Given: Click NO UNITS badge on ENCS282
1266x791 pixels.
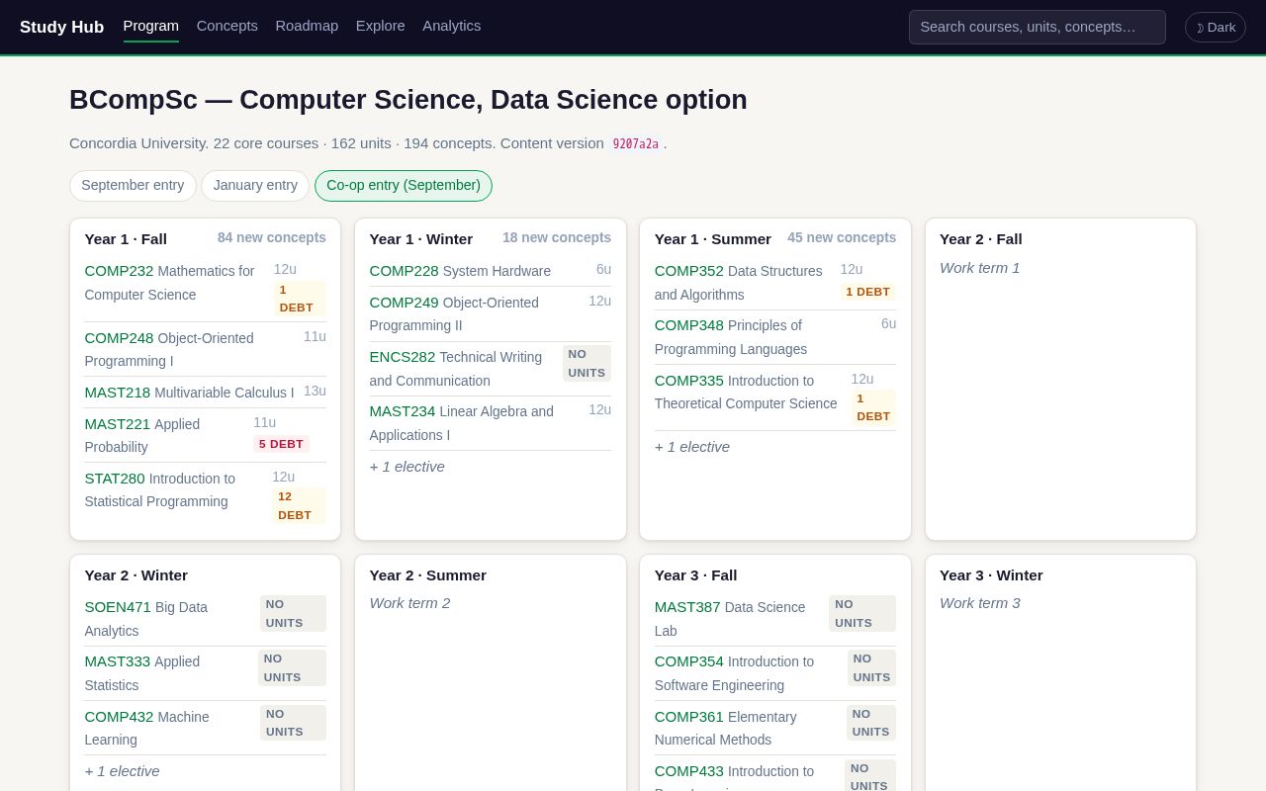Looking at the screenshot, I should pos(587,363).
